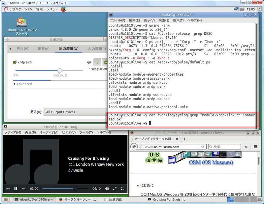The height and width of the screenshot is (204, 264).
Task: Open the オーディオ(A) menu in the media player
Action: pyautogui.click(x=49, y=133)
